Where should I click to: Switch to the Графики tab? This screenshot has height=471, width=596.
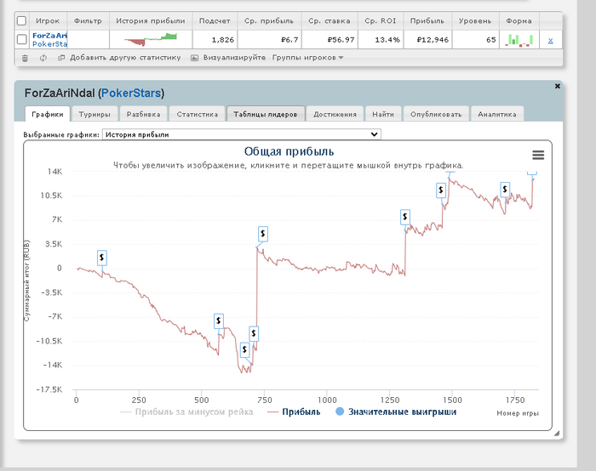pyautogui.click(x=48, y=114)
